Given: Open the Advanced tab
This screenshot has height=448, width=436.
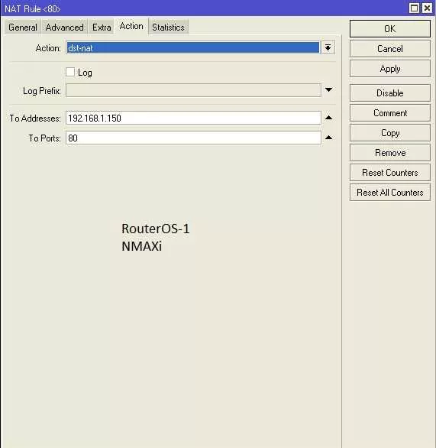Looking at the screenshot, I should [64, 28].
